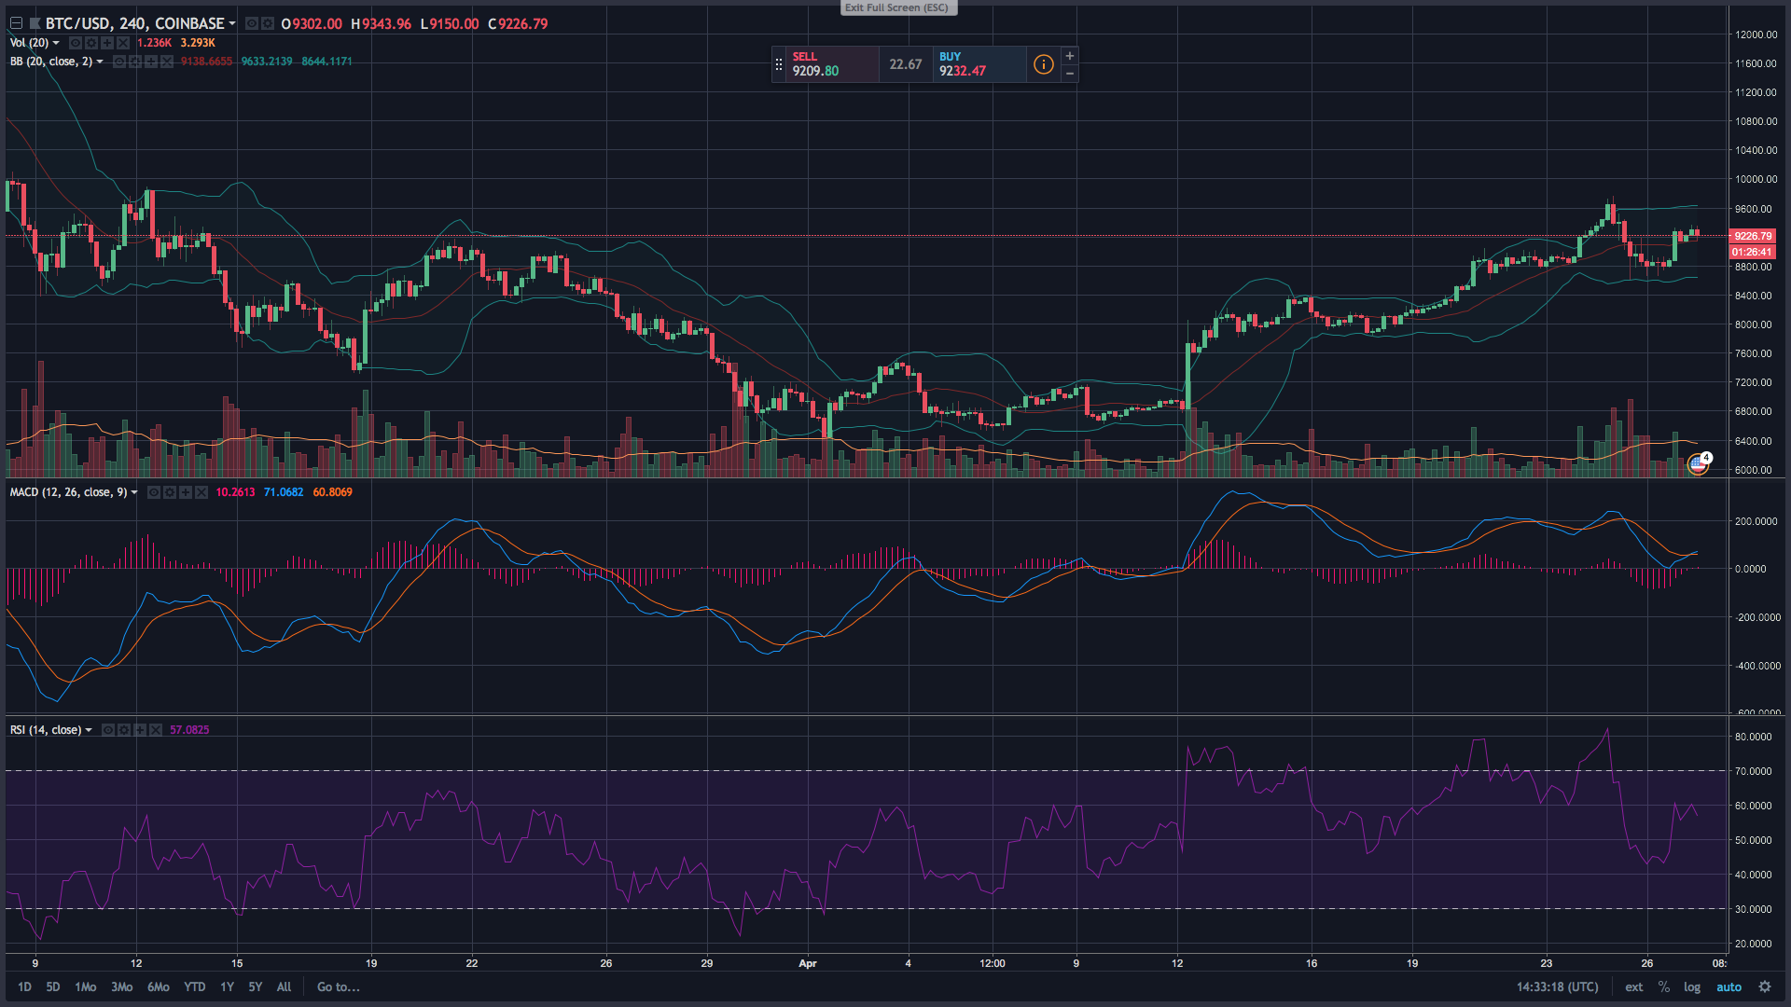Viewport: 1791px width, 1007px height.
Task: Click the Vol value 3.293K
Action: point(198,43)
